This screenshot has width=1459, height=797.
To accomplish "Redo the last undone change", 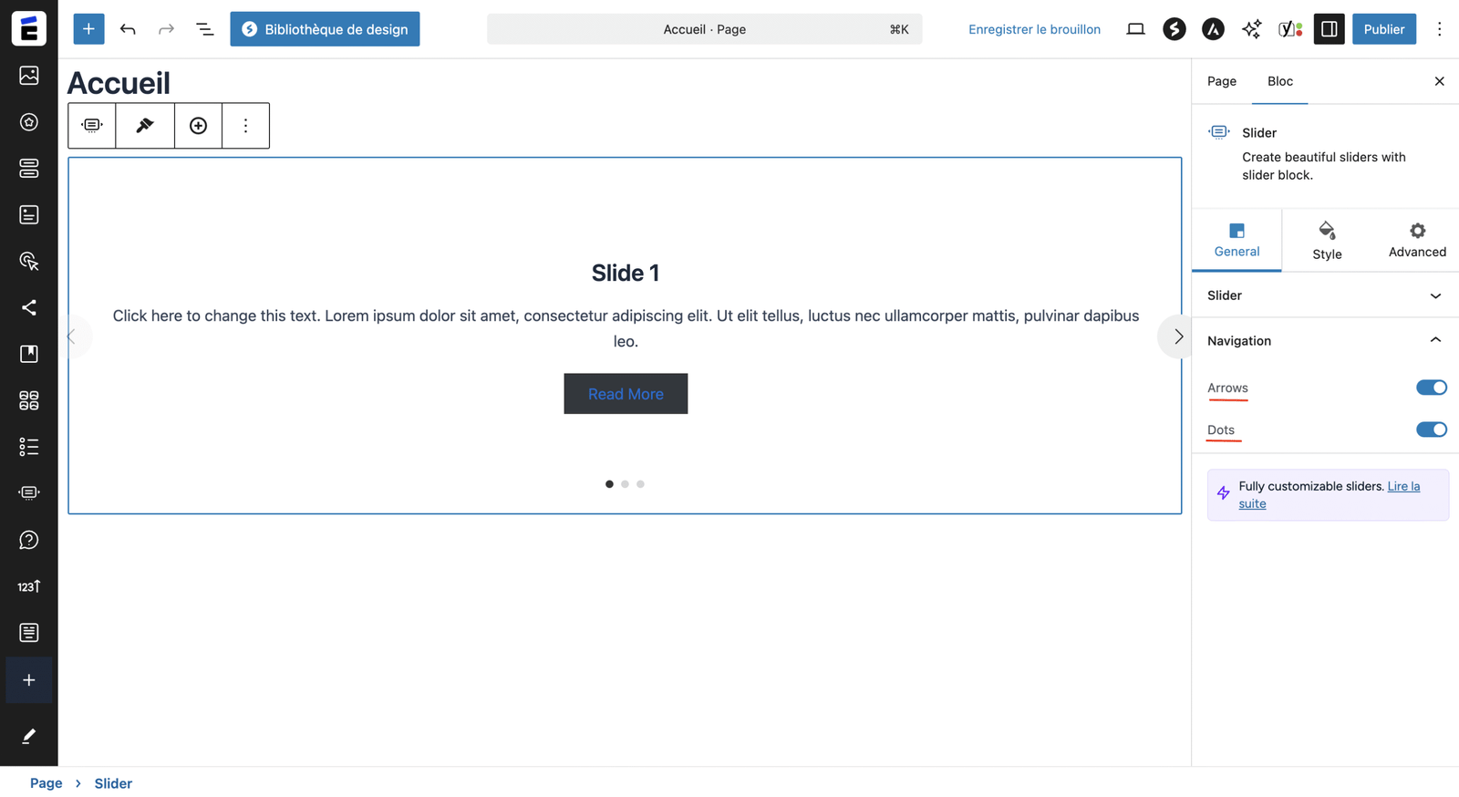I will [166, 29].
